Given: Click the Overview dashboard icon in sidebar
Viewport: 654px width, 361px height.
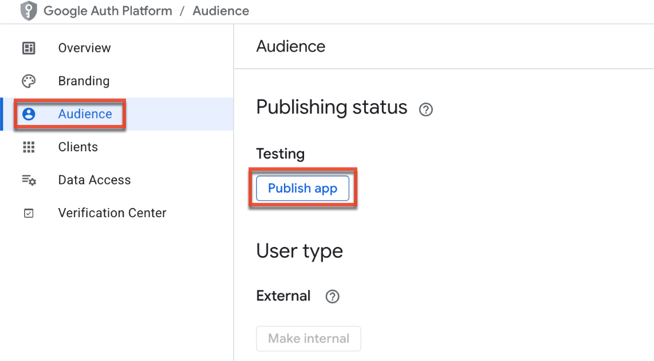Looking at the screenshot, I should (29, 48).
